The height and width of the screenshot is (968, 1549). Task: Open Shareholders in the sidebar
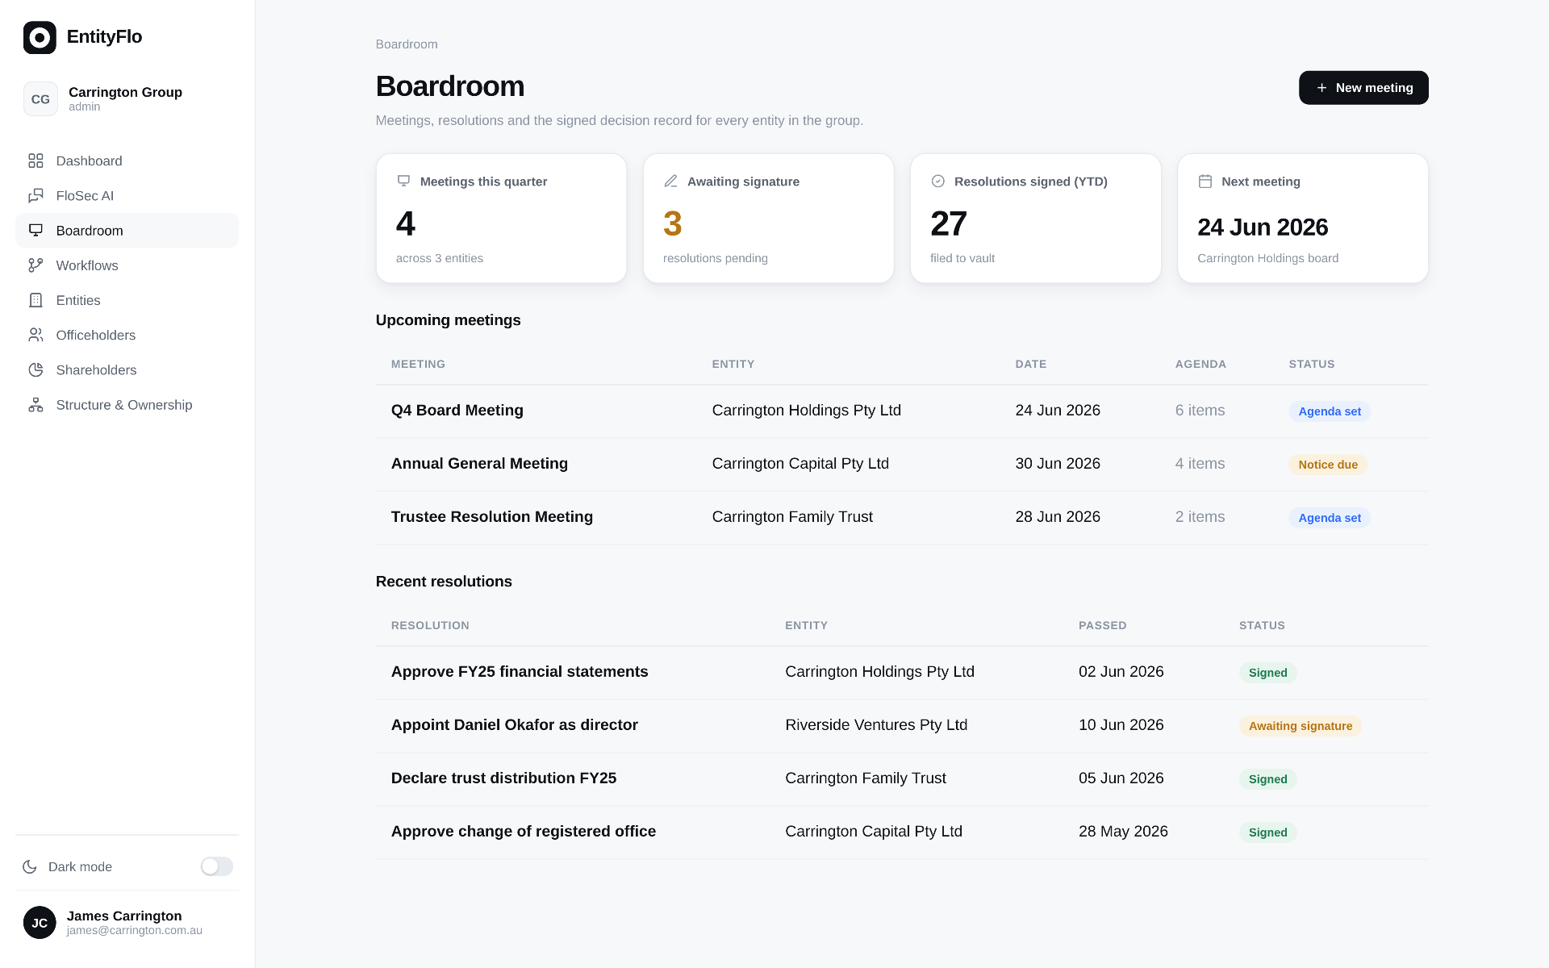pos(127,369)
